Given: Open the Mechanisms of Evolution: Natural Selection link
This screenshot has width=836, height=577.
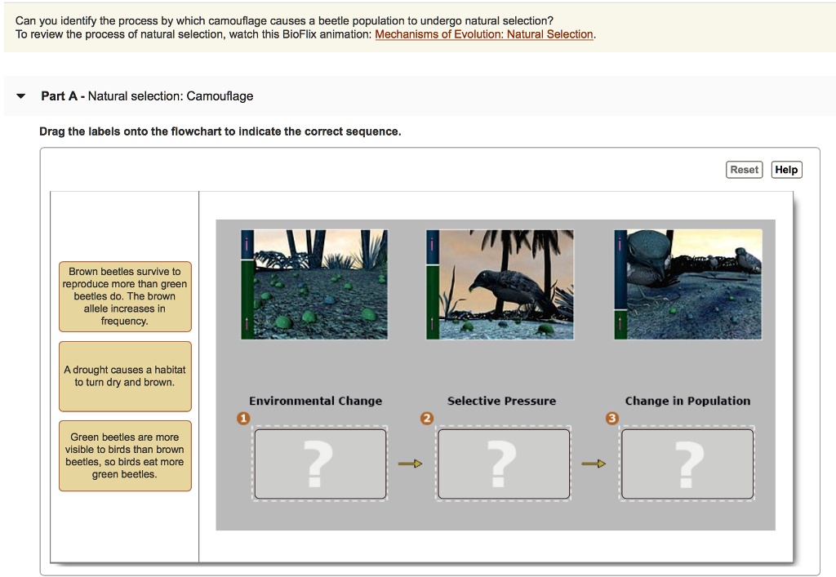Looking at the screenshot, I should coord(483,34).
